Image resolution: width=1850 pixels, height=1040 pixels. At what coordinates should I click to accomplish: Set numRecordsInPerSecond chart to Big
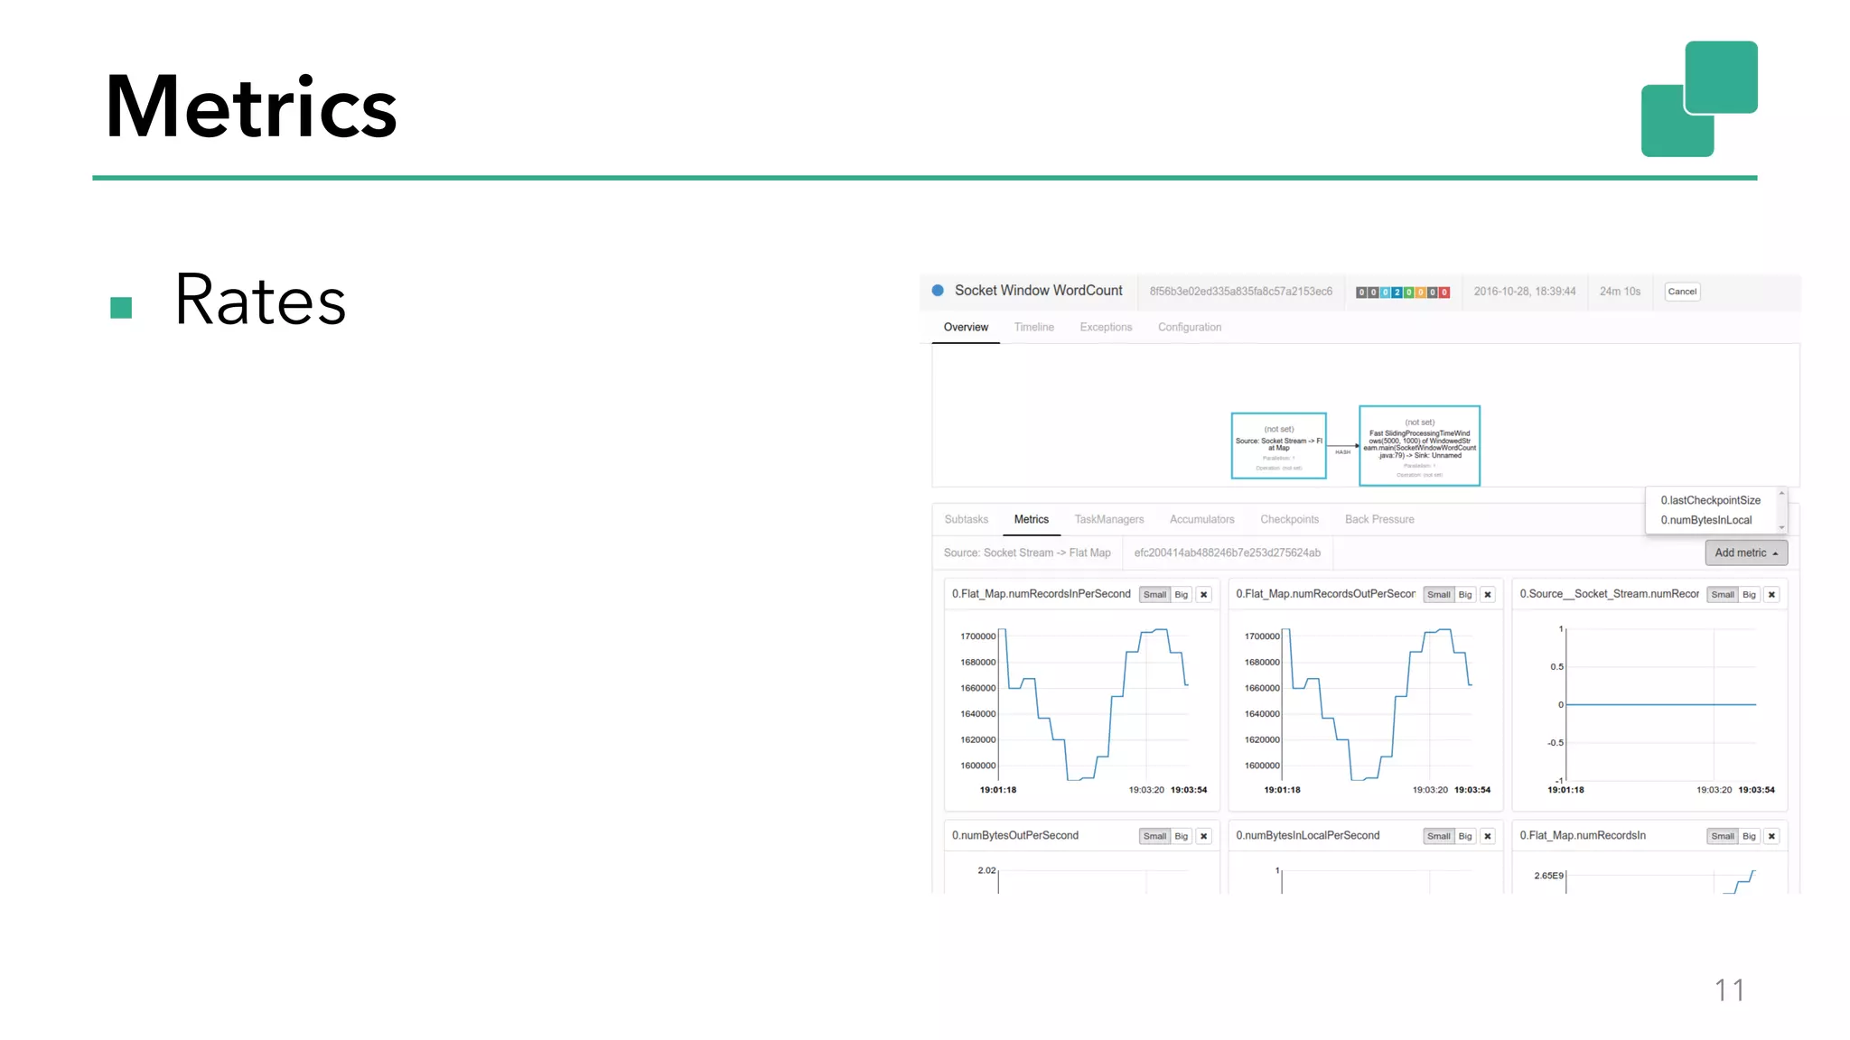click(x=1181, y=594)
